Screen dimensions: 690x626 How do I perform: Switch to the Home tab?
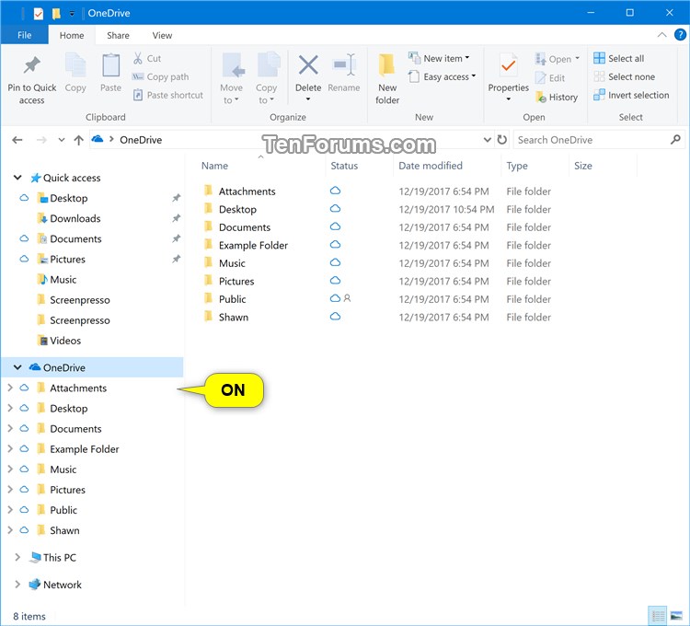72,35
